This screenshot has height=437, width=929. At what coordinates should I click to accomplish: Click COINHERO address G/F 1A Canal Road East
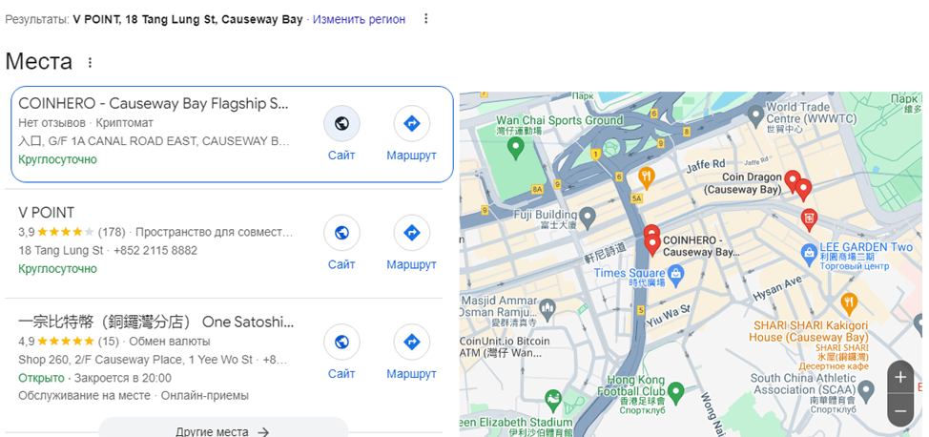point(155,142)
